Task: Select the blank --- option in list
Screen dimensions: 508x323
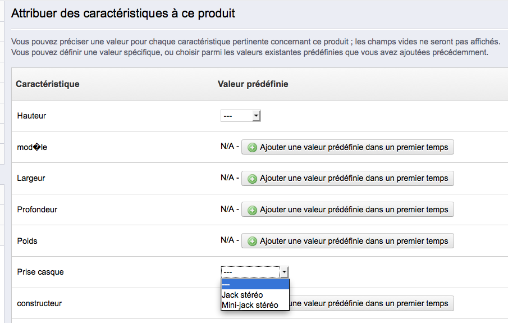Action: coord(255,284)
